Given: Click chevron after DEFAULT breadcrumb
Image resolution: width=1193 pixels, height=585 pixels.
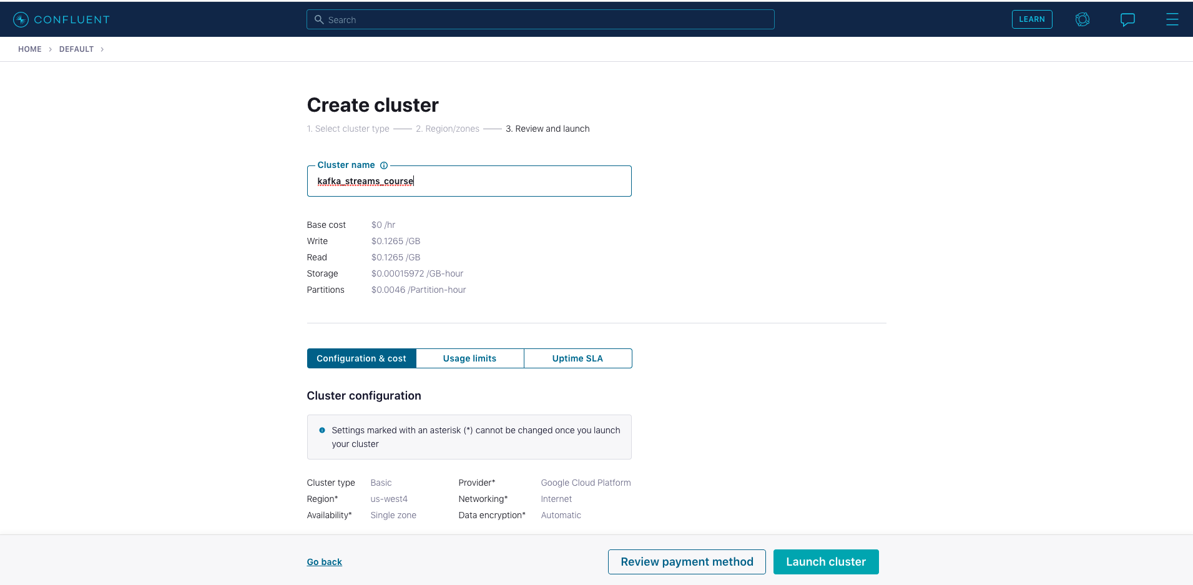Looking at the screenshot, I should (x=102, y=49).
